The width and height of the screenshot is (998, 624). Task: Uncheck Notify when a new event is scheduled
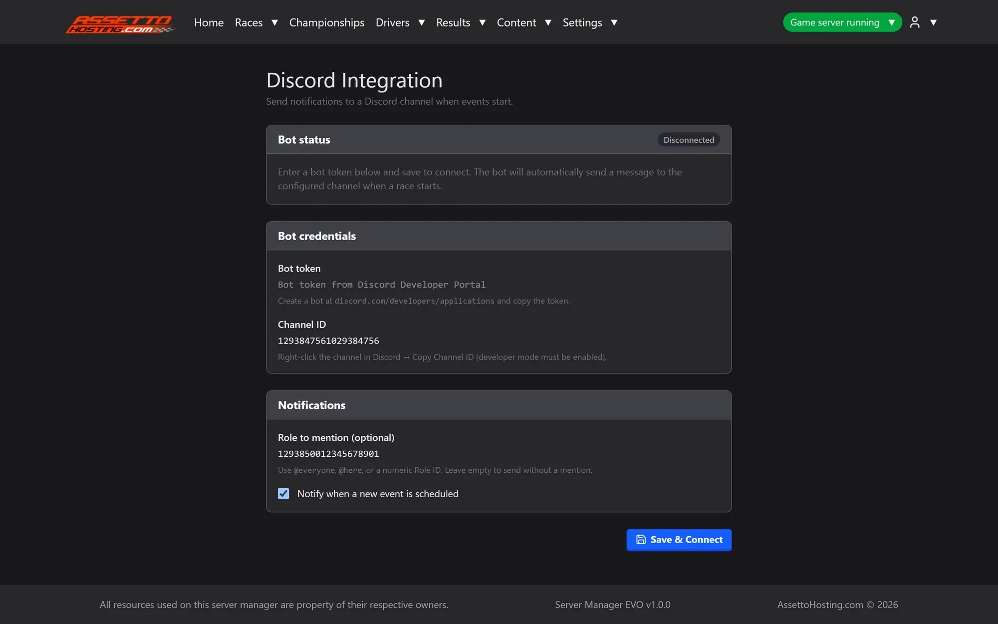[x=283, y=494]
